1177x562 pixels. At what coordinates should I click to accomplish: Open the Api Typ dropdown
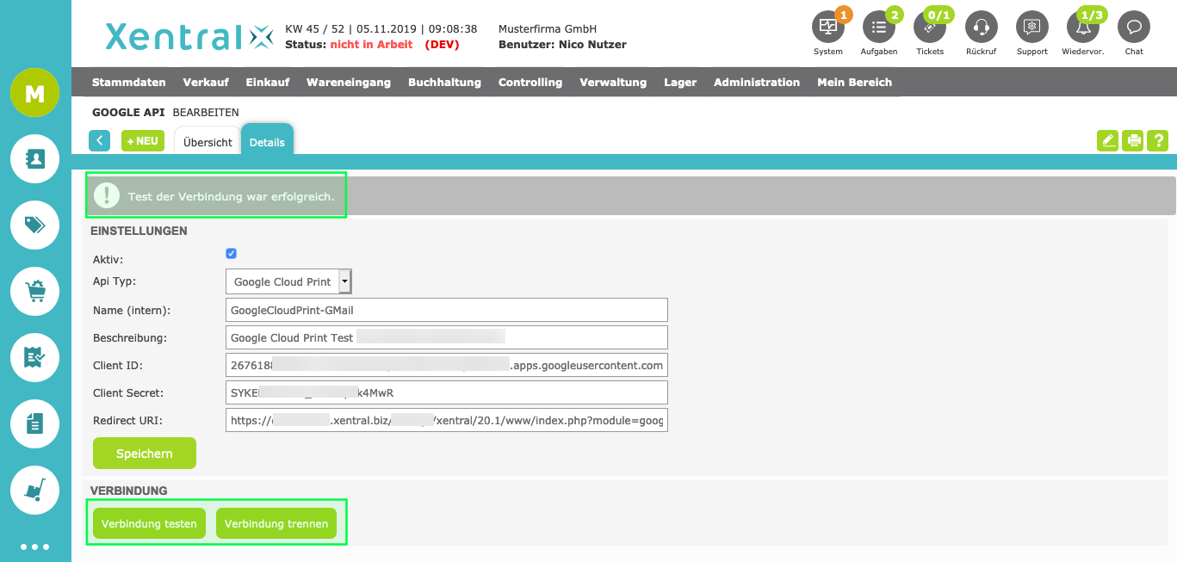pyautogui.click(x=288, y=281)
